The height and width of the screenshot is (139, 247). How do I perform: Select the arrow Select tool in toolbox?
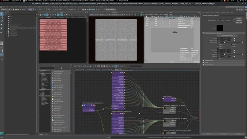tap(2, 14)
